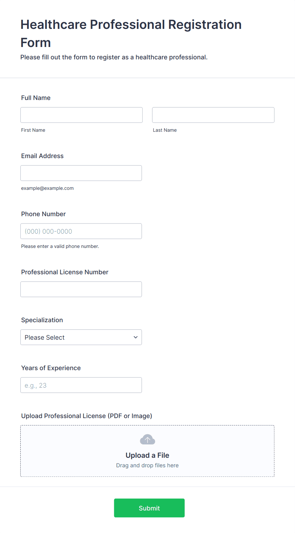Click the Drag and drop files here area

[x=147, y=465]
